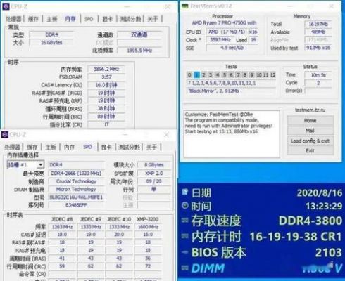The width and height of the screenshot is (345, 281).
Task: Click the 1600 MHz frequency cell in timing table
Action: click(148, 227)
